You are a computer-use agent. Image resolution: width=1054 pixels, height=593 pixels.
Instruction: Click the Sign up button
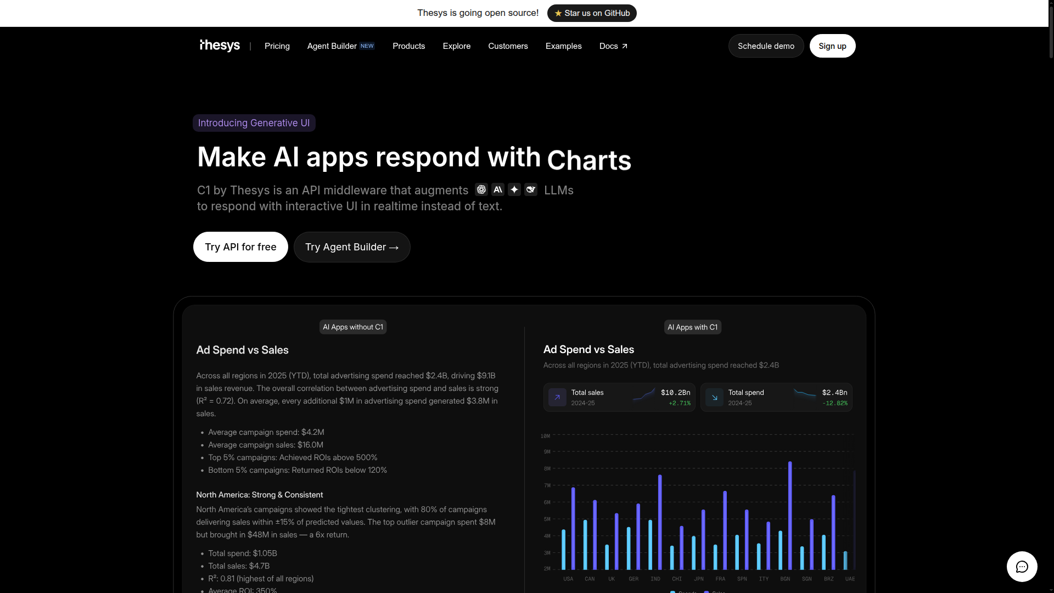832,46
